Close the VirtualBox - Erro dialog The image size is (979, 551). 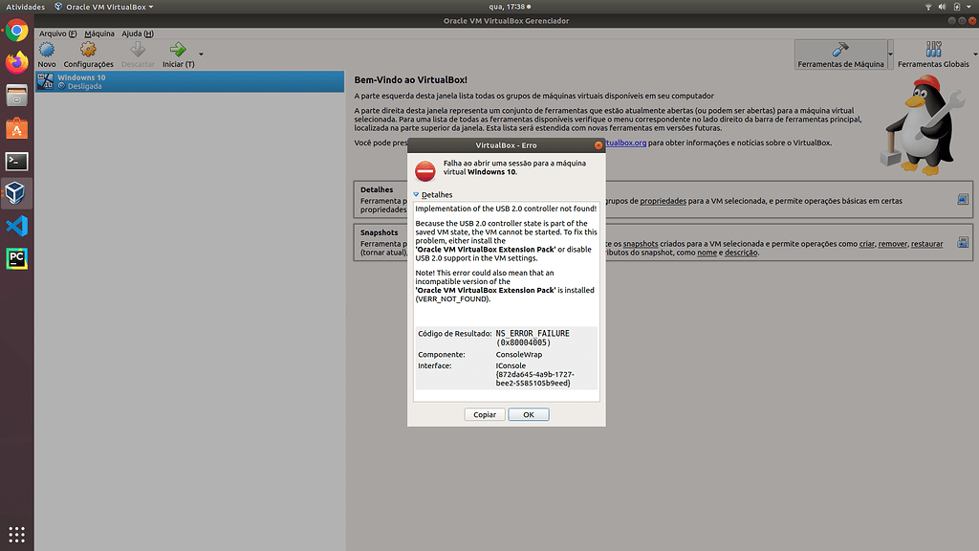598,145
